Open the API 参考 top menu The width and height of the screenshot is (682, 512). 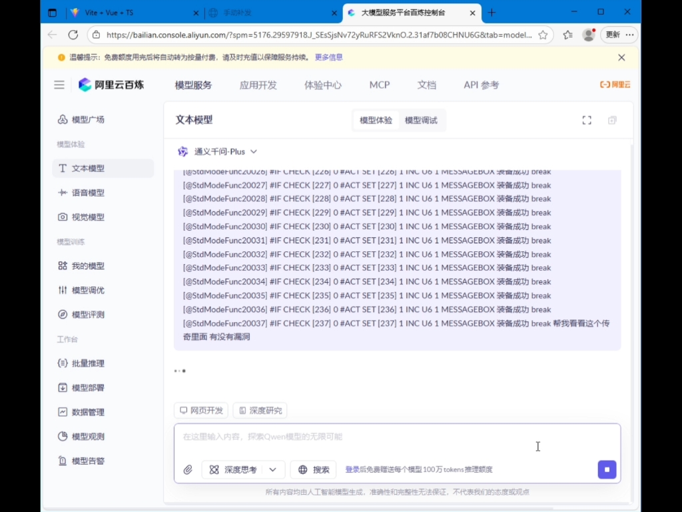pos(481,85)
